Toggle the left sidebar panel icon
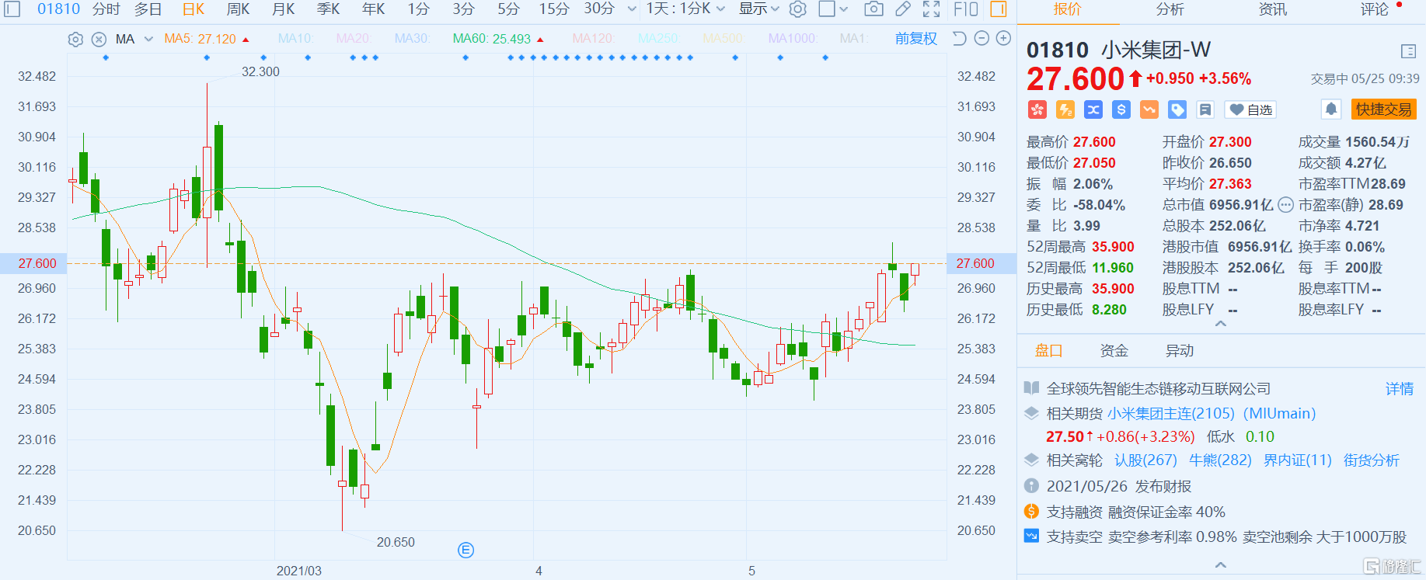The image size is (1426, 580). [13, 9]
